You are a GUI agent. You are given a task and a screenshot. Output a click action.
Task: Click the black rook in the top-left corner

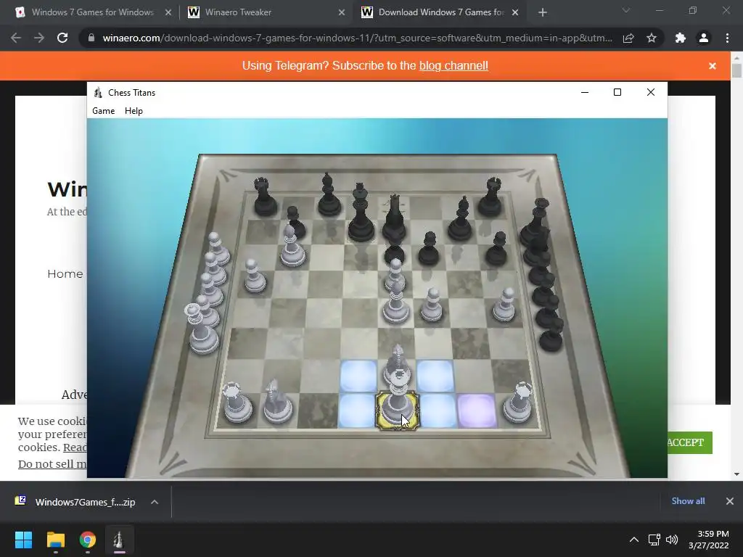tap(265, 197)
